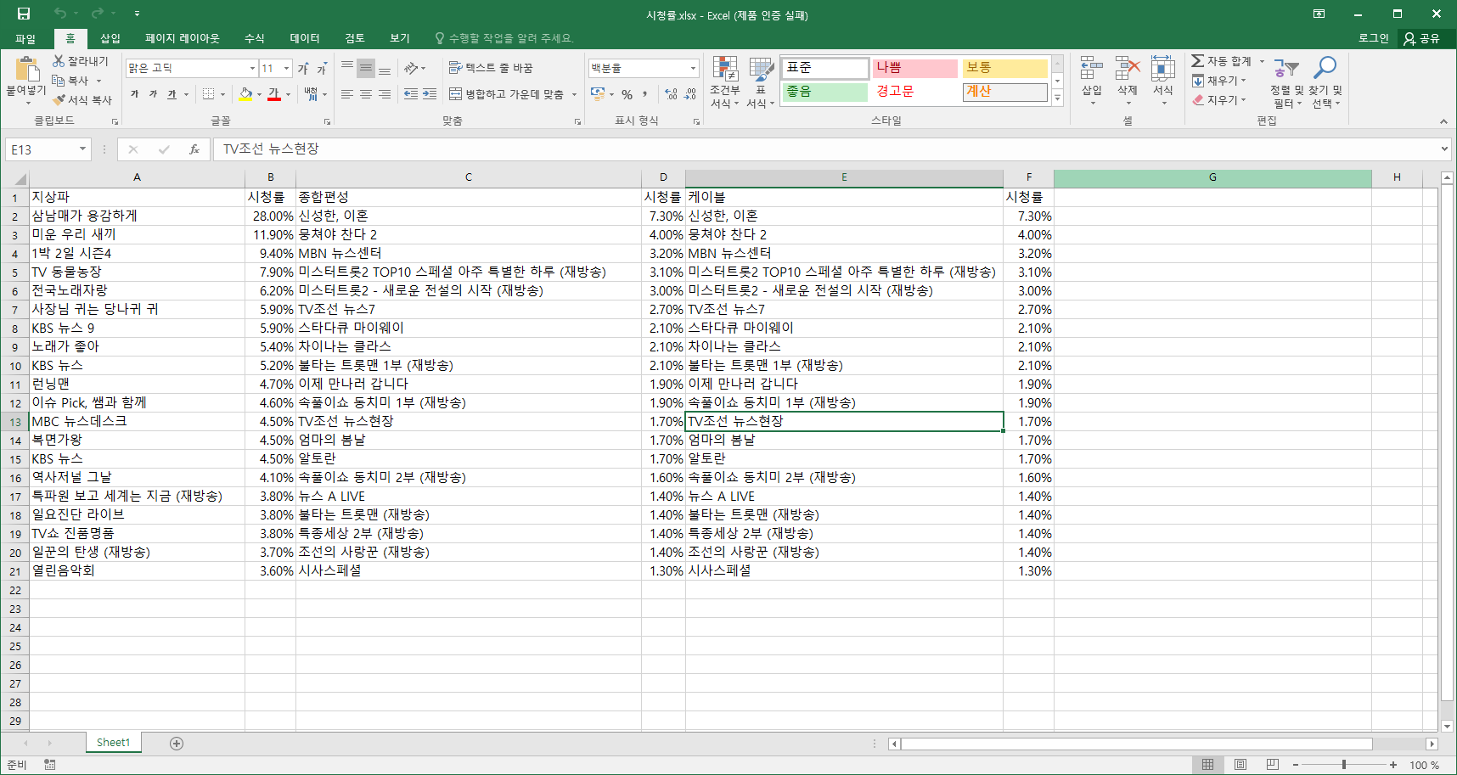
Task: Toggle italic formatting
Action: coord(153,94)
